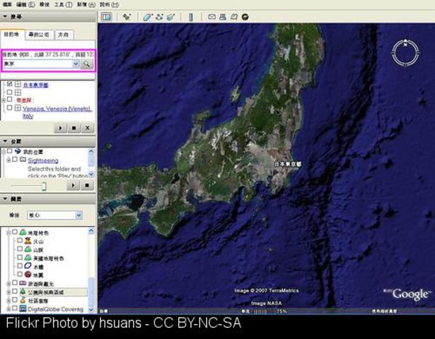435x339 pixels.
Task: Click the magnifier search button
Action: click(86, 64)
